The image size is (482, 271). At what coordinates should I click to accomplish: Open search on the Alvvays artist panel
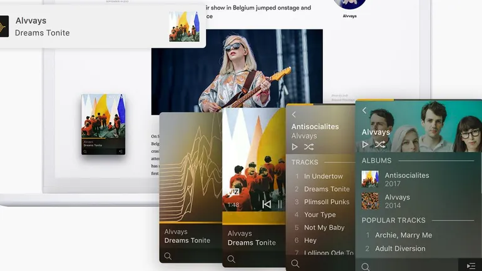click(365, 267)
